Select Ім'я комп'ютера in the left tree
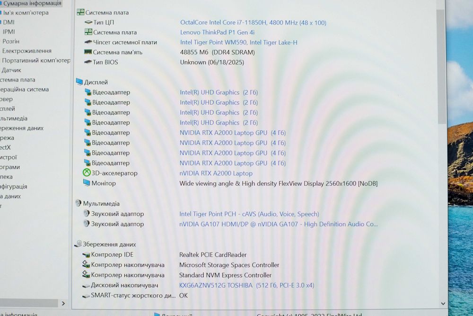Image resolution: width=473 pixels, height=316 pixels. click(26, 13)
